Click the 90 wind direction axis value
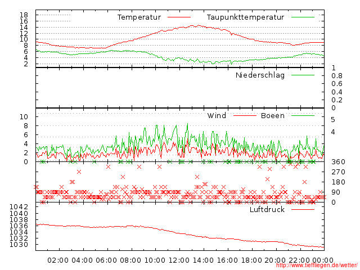The height and width of the screenshot is (270, 360). pyautogui.click(x=336, y=192)
